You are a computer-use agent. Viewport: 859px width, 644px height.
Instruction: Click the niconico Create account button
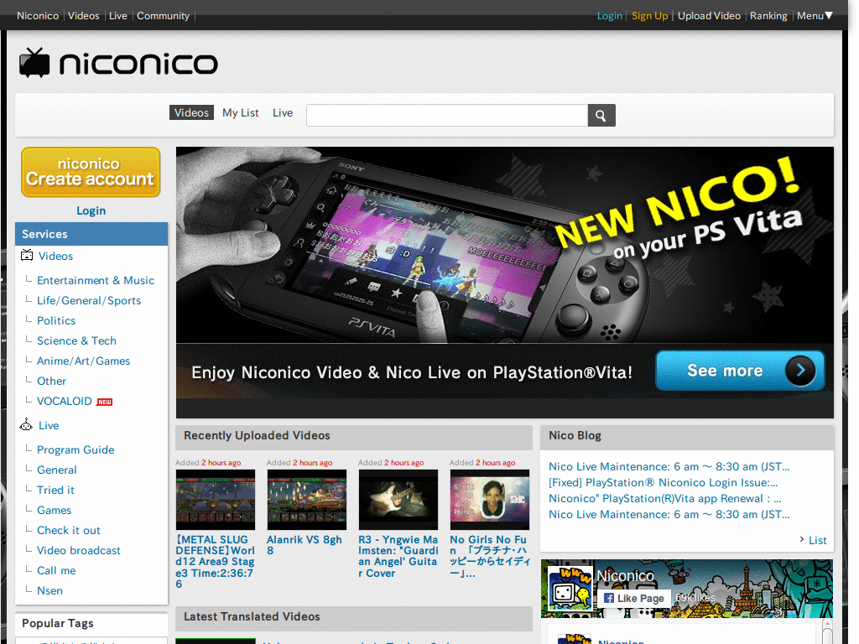(91, 172)
